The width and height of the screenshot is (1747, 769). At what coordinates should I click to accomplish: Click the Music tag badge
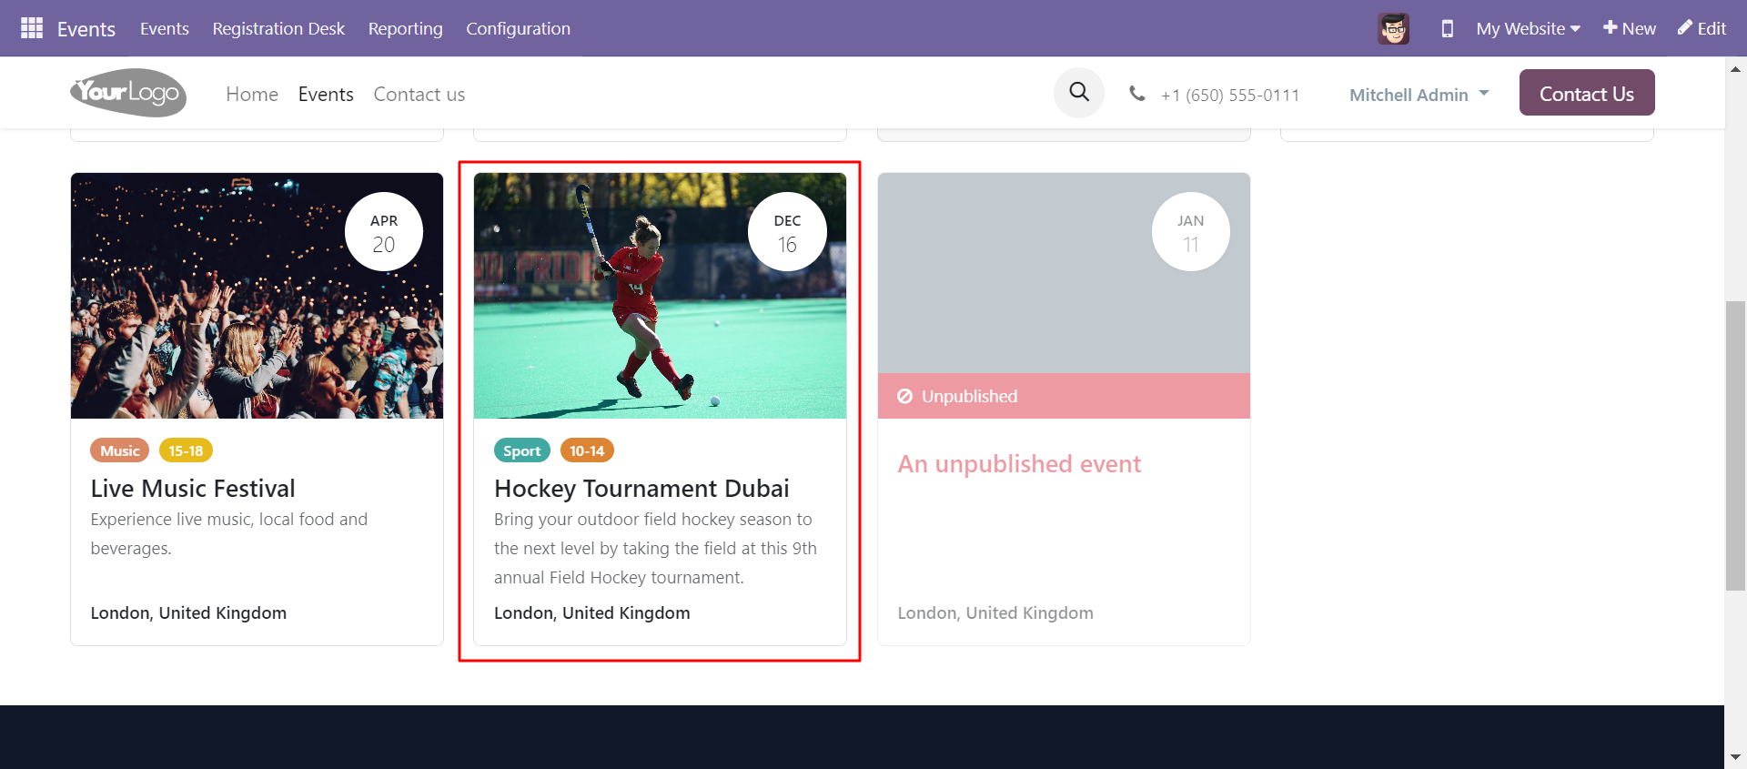tap(119, 450)
